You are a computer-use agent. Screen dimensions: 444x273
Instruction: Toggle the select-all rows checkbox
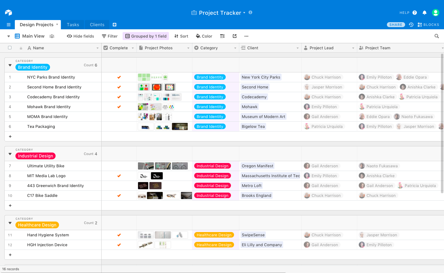point(10,48)
